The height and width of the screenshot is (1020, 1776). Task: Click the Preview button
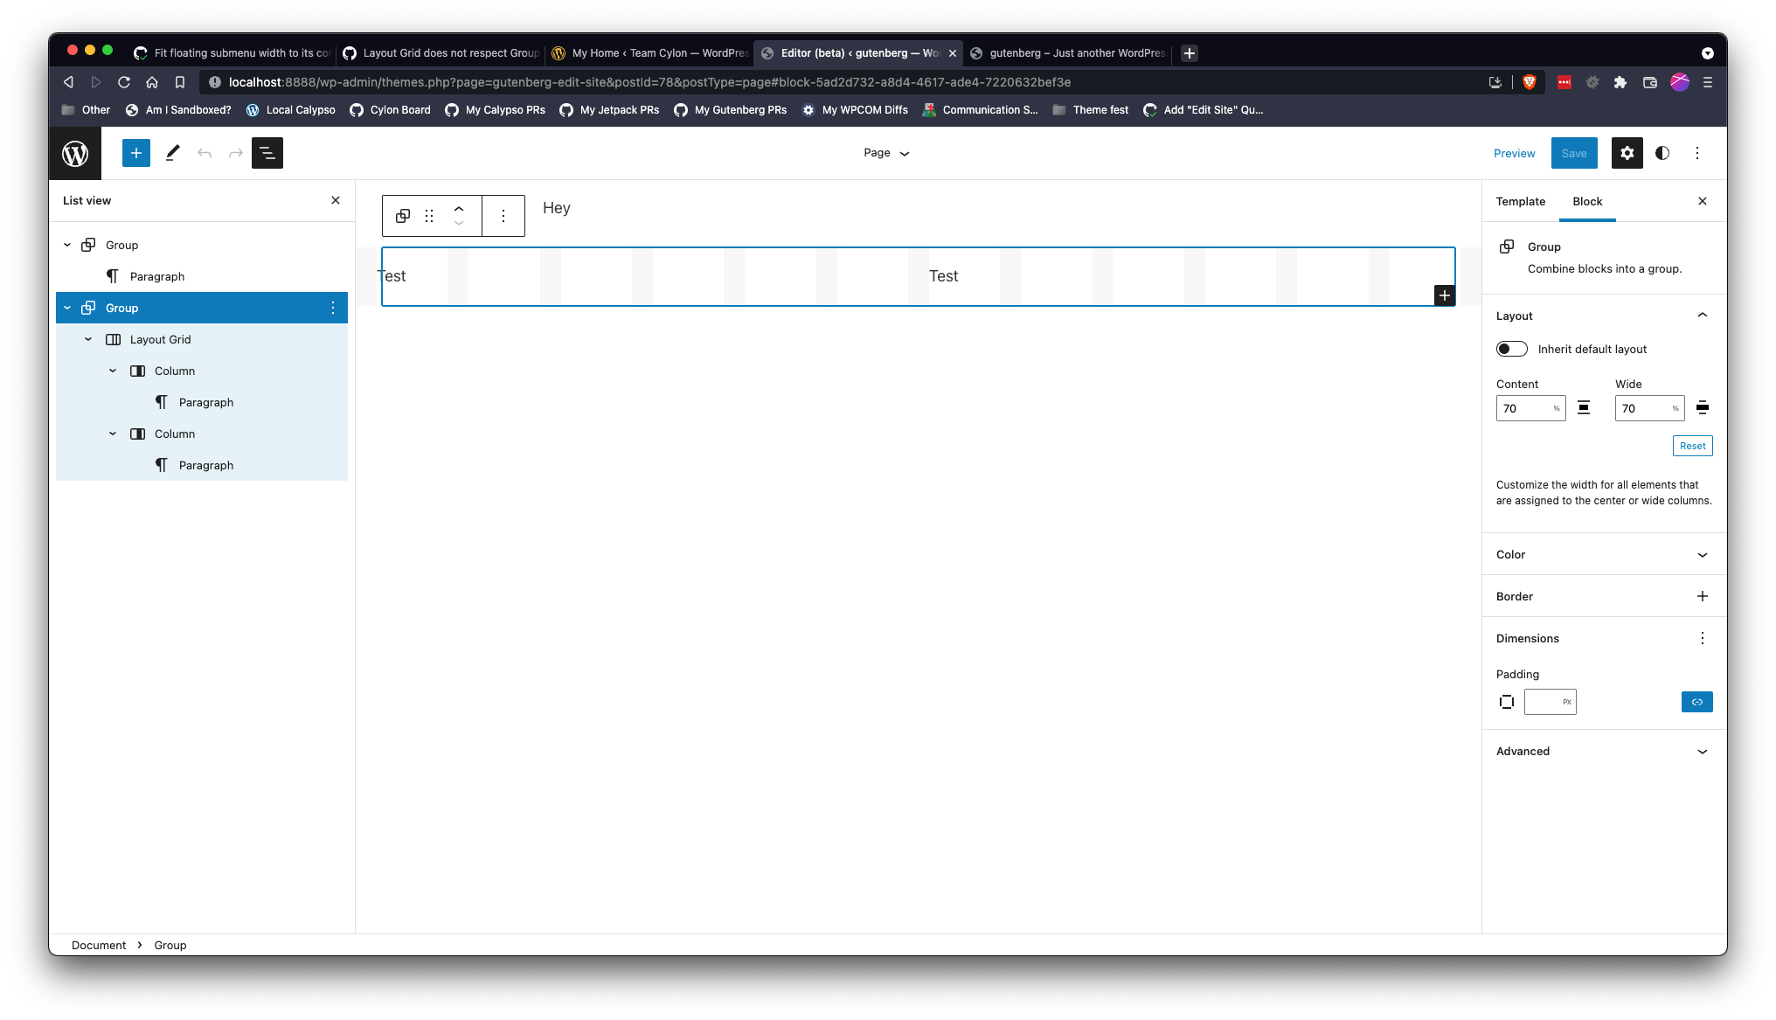coord(1514,153)
